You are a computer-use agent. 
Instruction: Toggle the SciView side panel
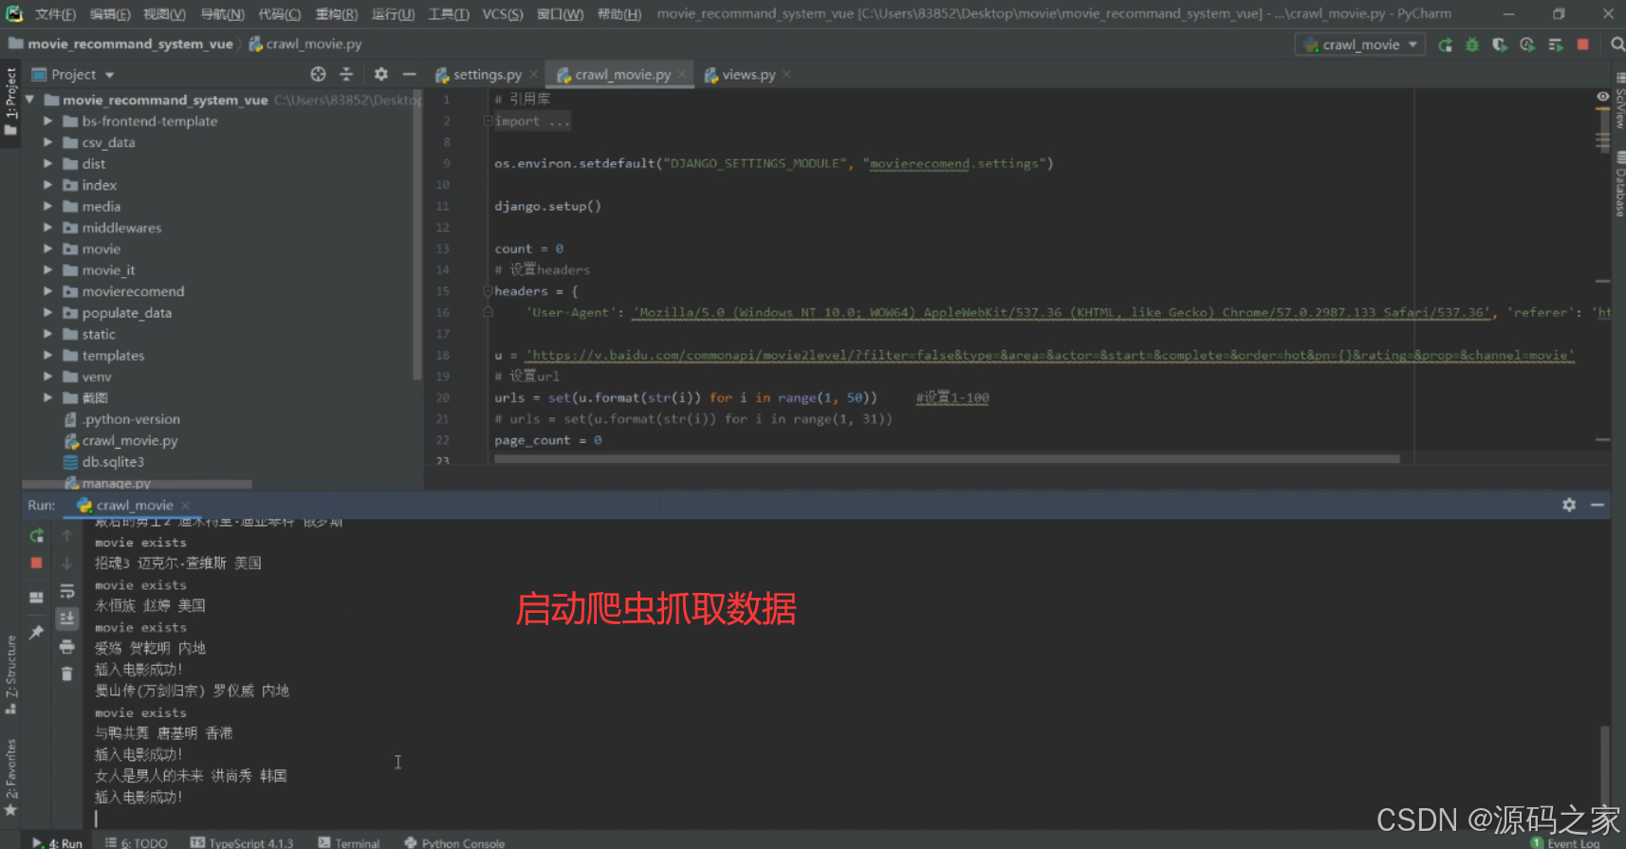coord(1619,102)
